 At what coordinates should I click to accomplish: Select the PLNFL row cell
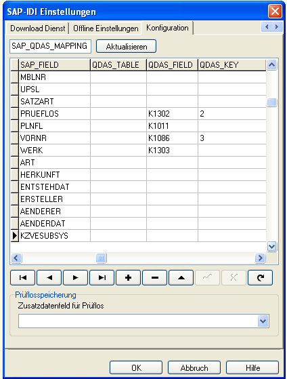point(54,126)
